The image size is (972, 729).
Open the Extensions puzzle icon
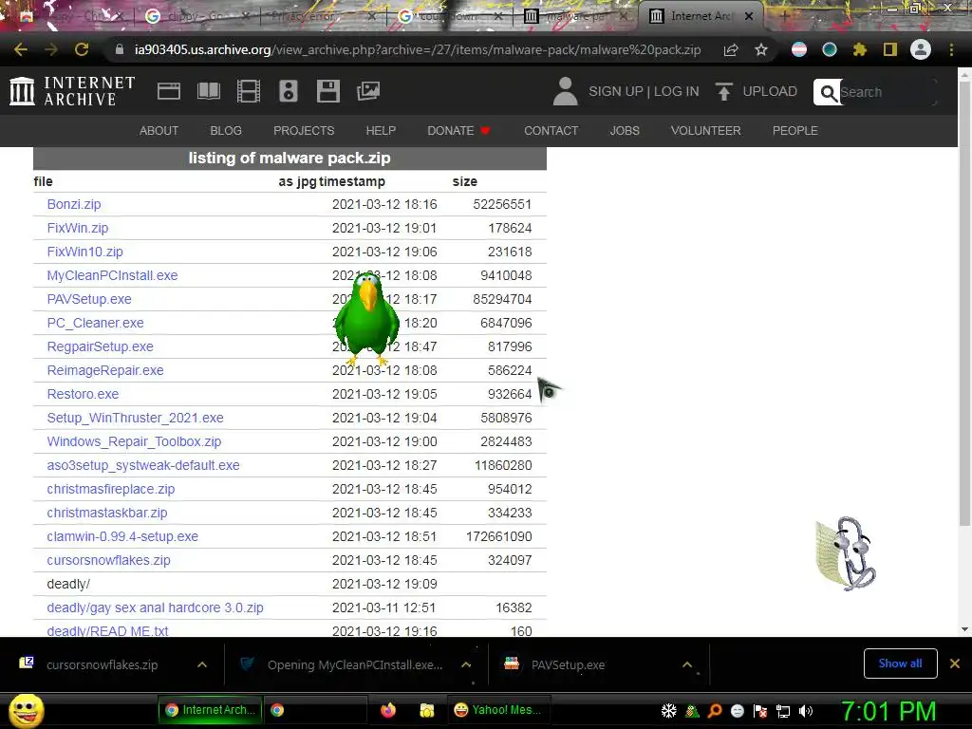(860, 49)
